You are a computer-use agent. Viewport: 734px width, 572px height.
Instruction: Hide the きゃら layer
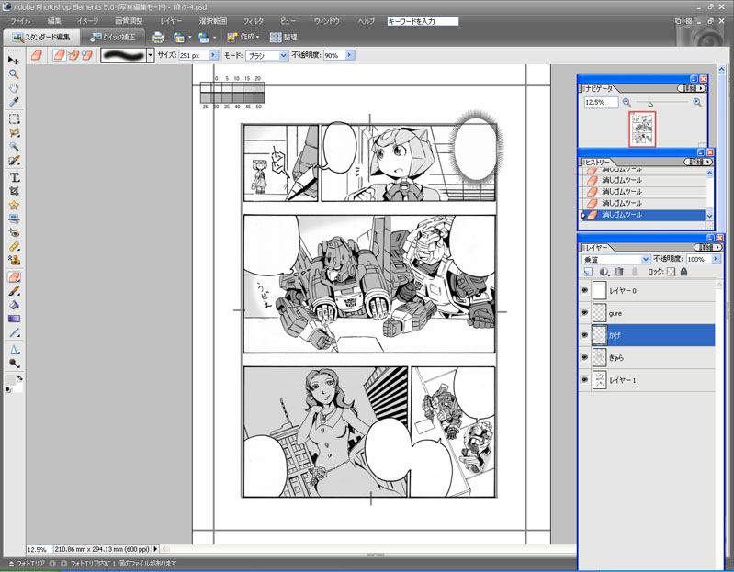584,357
